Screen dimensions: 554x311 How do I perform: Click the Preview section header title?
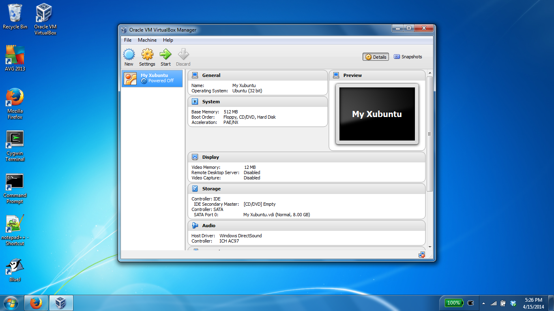[352, 75]
